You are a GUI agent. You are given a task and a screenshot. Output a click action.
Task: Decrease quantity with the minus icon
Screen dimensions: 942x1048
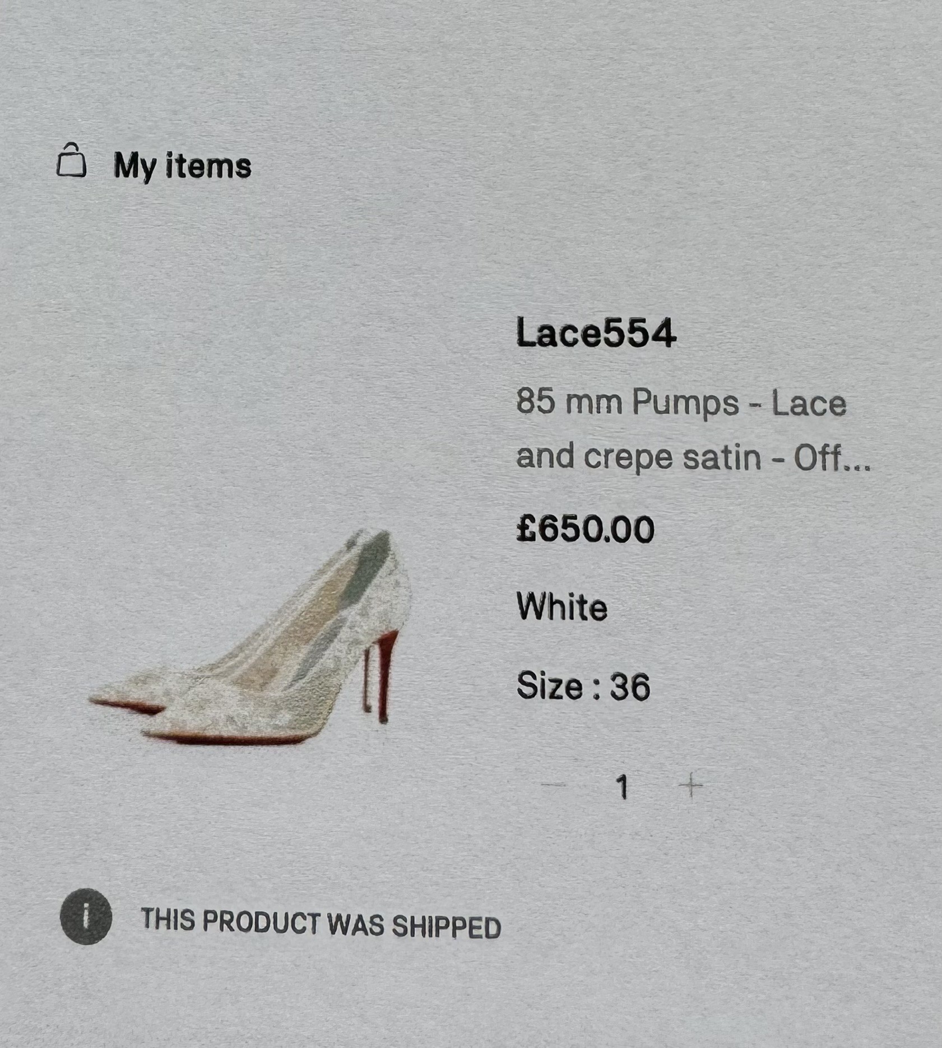coord(554,785)
